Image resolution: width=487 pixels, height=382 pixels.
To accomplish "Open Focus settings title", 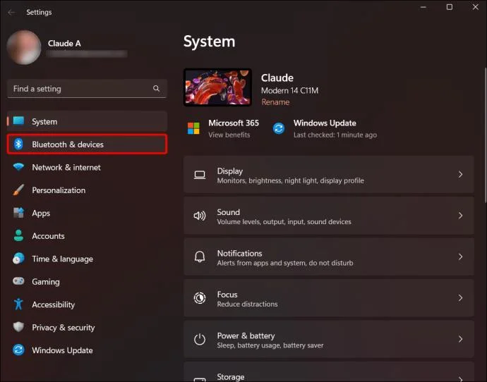I will click(227, 295).
